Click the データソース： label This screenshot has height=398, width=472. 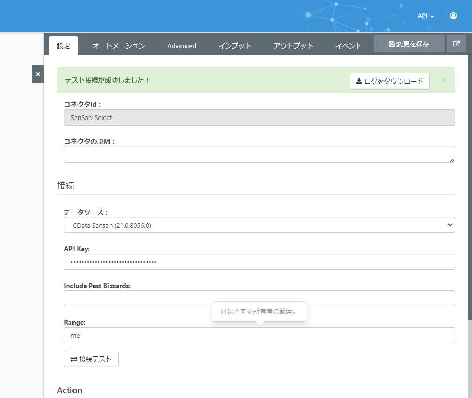click(x=86, y=212)
